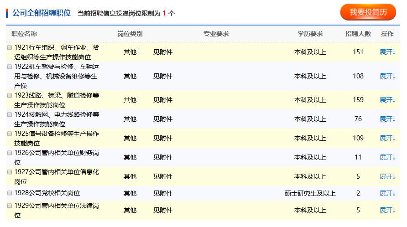Click the 职位名称 column header
This screenshot has width=407, height=227.
(24, 34)
